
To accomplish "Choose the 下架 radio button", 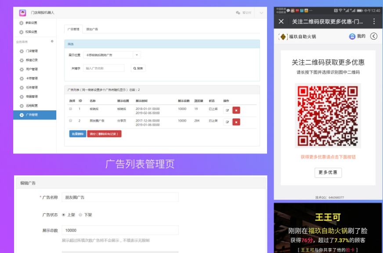I will [80, 215].
